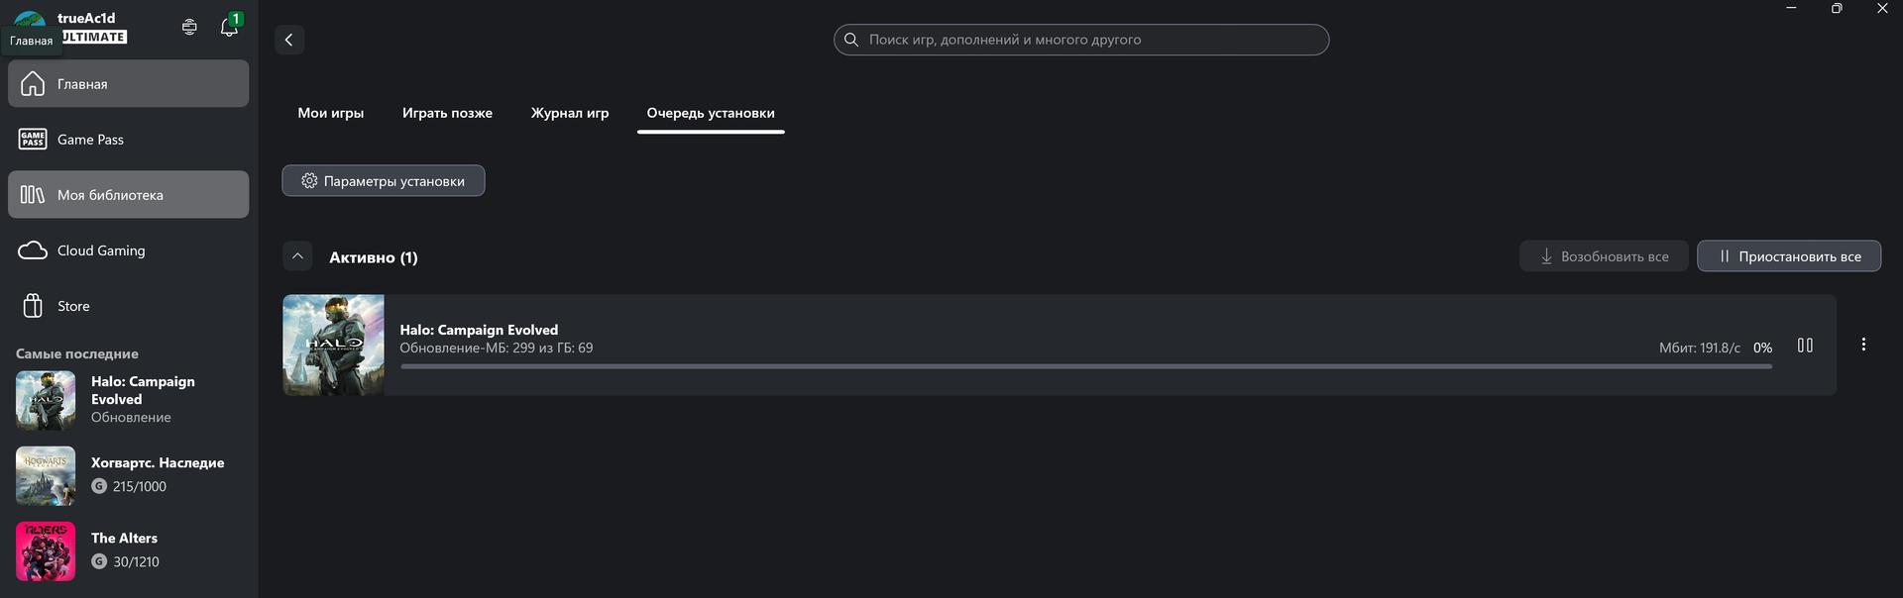1903x598 pixels.
Task: Open Cloud Gaming section
Action: (x=129, y=250)
